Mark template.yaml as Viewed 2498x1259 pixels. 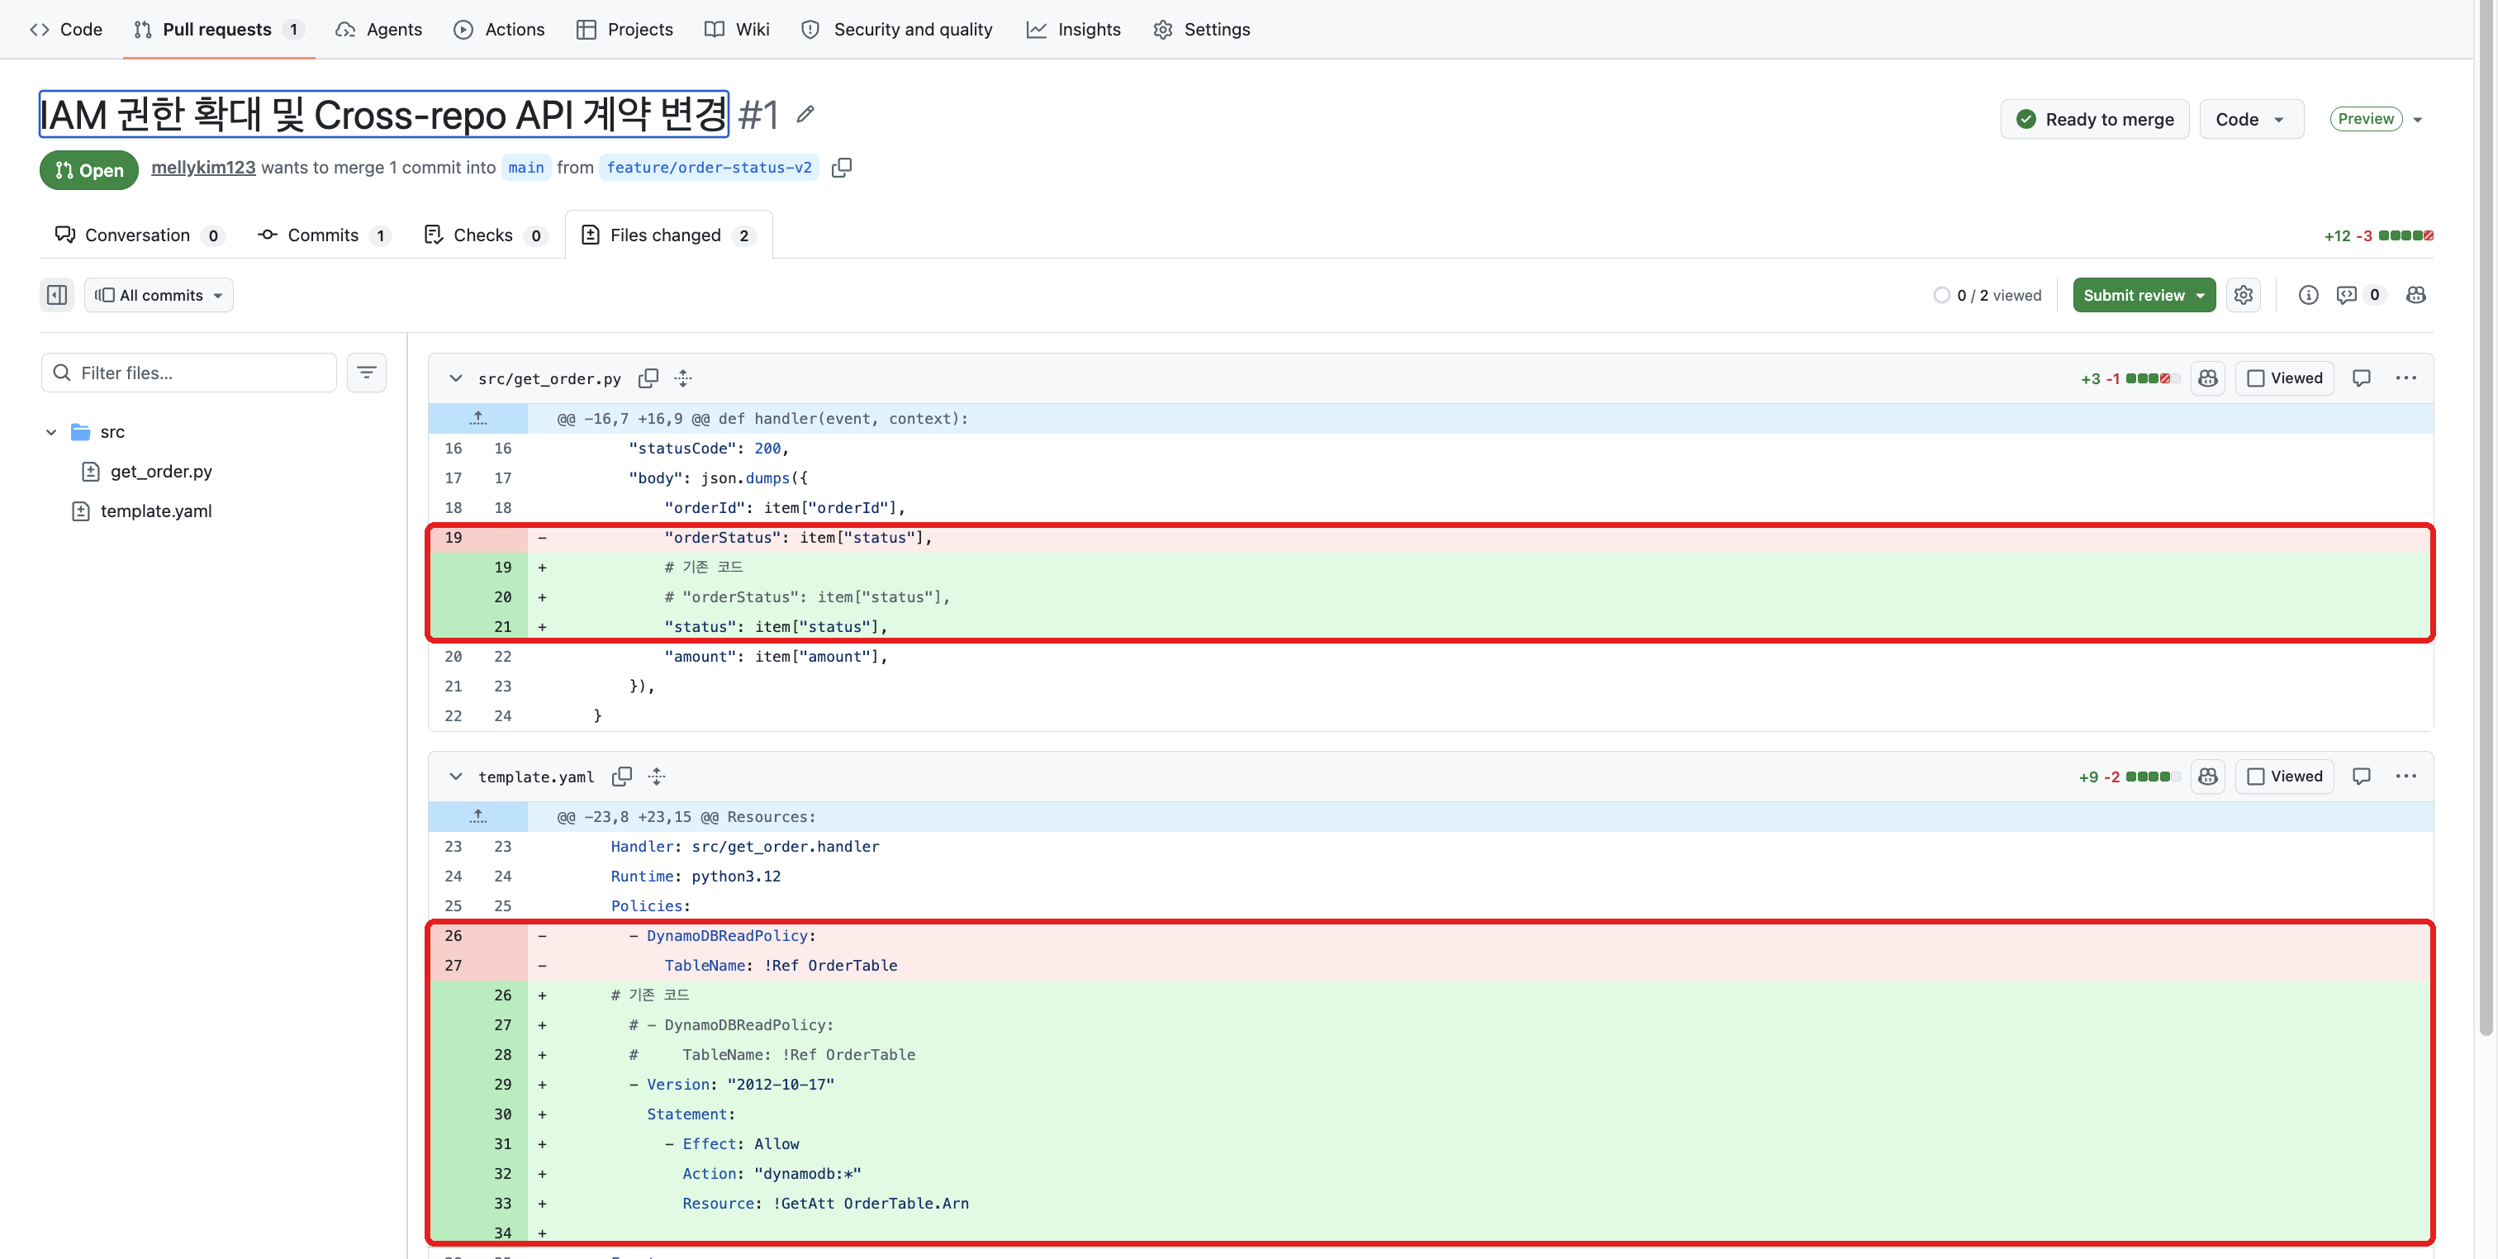[2285, 776]
